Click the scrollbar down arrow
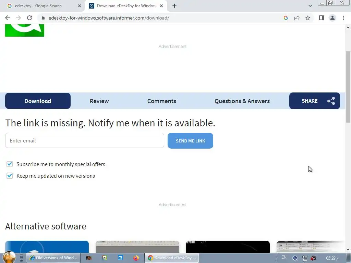This screenshot has width=351, height=263. [348, 250]
